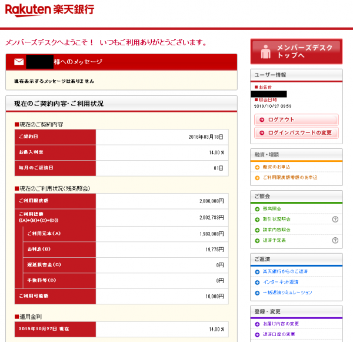Image resolution: width=353 pixels, height=342 pixels.
Task: Click the 毎月のご返済日 value 01日
Action: click(218, 168)
